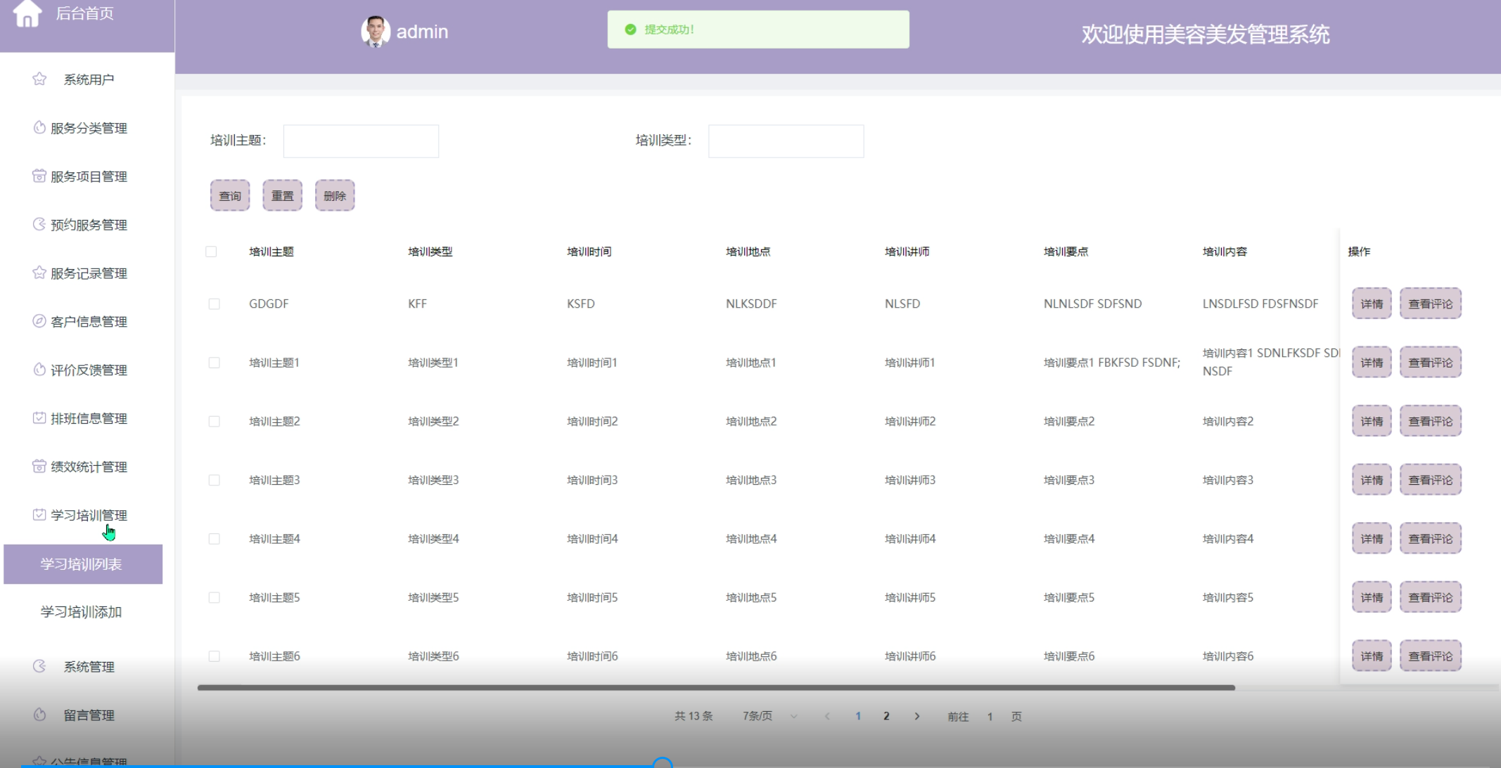Click the calendar icon beside 排班信息管理
Screen dimensions: 1501x768
click(39, 418)
